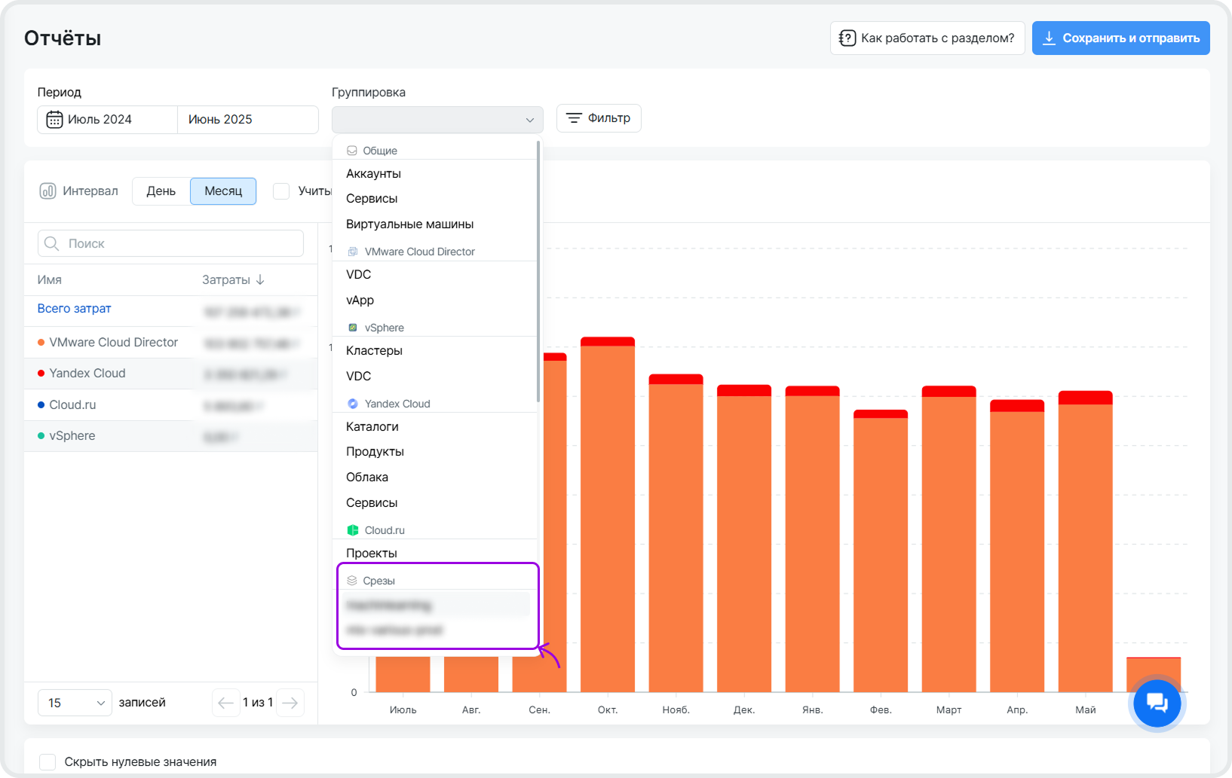1232x778 pixels.
Task: Select Виртуальные машины from grouping list
Action: [409, 224]
